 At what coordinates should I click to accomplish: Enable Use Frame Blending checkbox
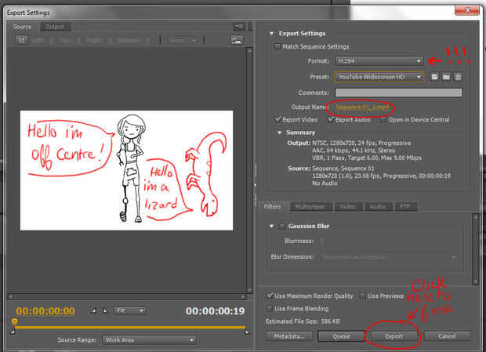270,309
